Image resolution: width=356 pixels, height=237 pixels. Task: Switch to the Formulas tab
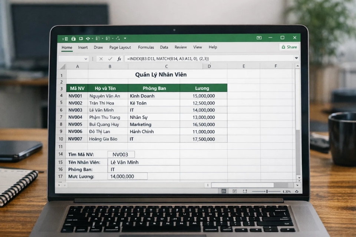(x=146, y=47)
